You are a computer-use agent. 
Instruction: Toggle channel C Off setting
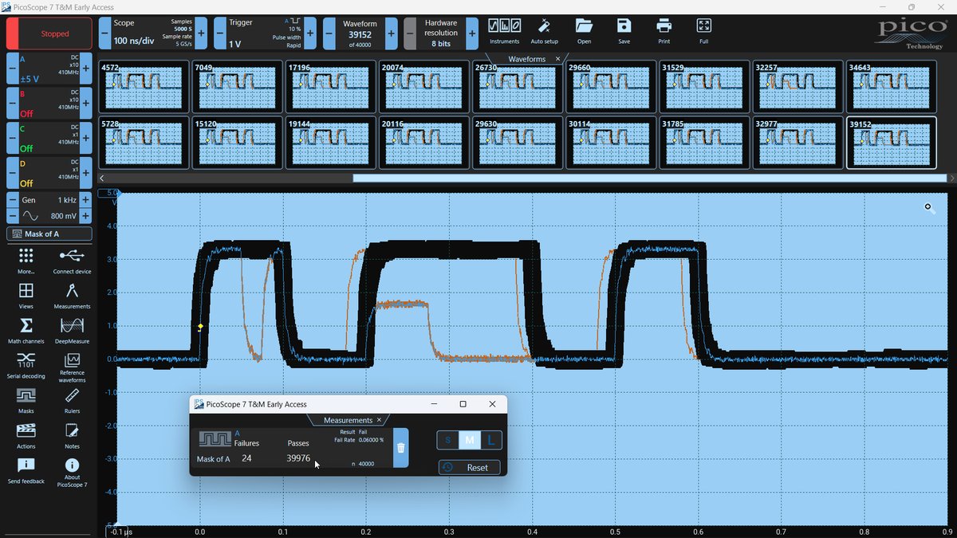click(x=49, y=139)
